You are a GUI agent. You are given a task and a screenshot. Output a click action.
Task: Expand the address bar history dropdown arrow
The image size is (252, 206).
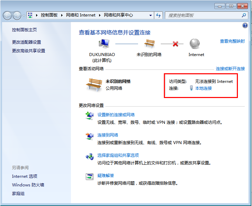[x=151, y=15]
